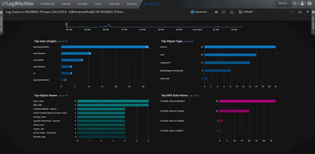Click the refresh/undo arrow icon
The width and height of the screenshot is (315, 154).
(x=292, y=12)
